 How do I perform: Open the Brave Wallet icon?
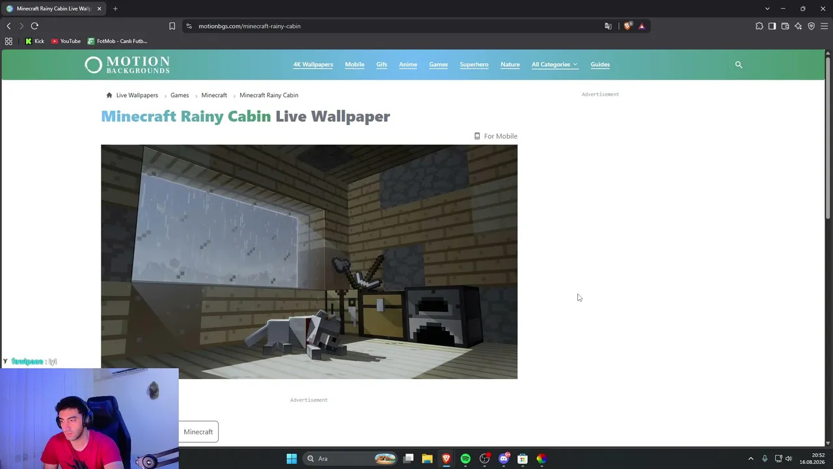point(785,26)
